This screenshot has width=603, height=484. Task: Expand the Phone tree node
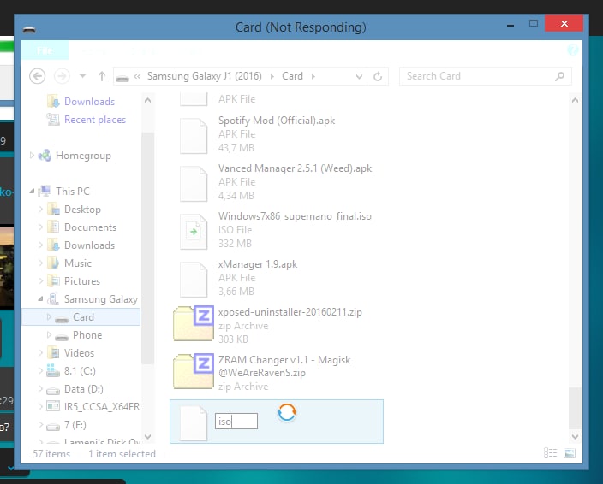(x=49, y=335)
